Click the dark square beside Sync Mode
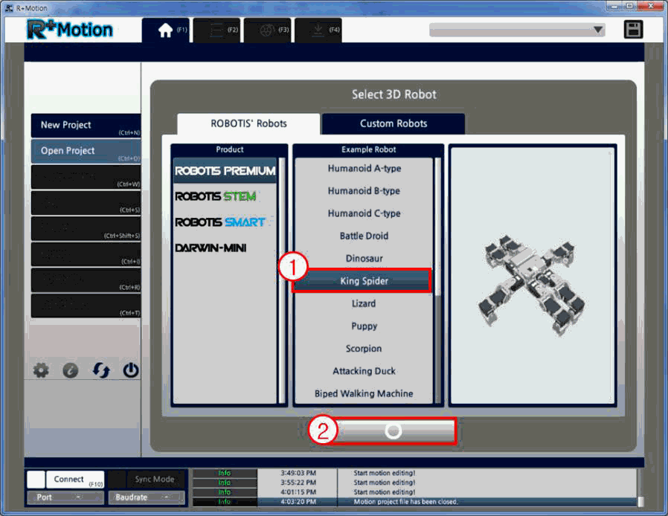Image resolution: width=668 pixels, height=516 pixels. point(117,480)
